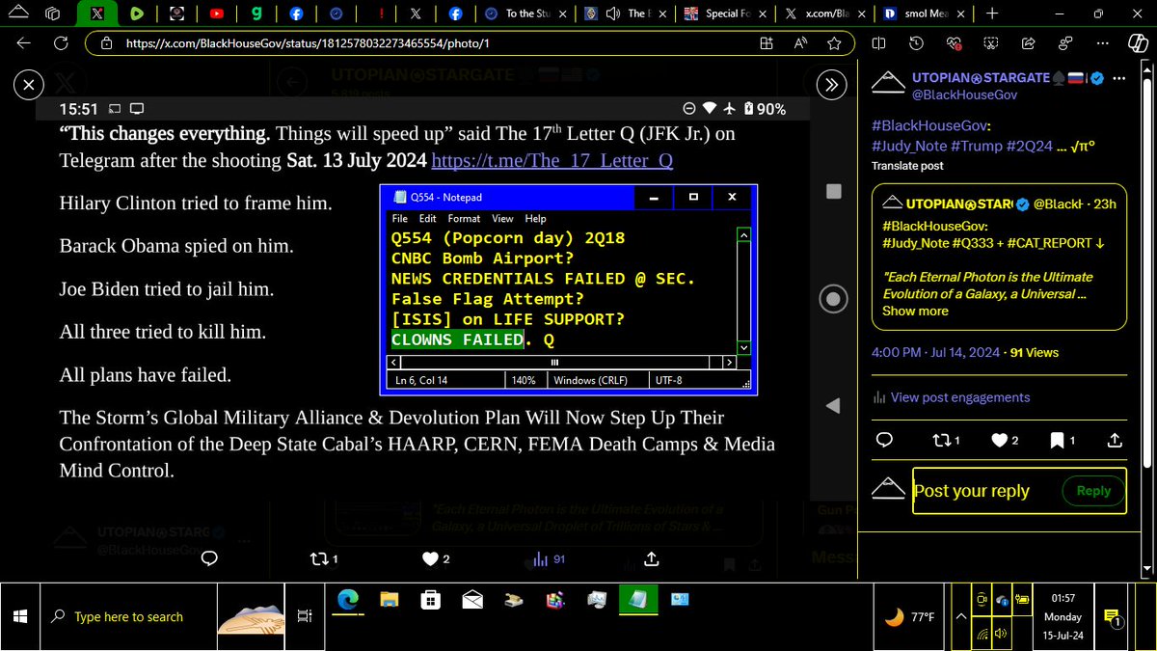Open a new browser tab with the plus

[992, 14]
